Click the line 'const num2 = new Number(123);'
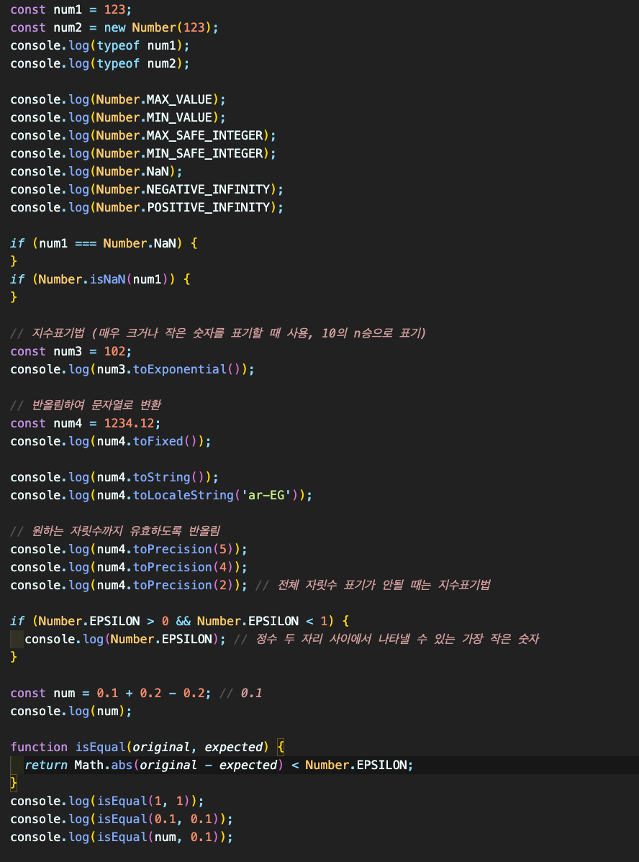The height and width of the screenshot is (862, 639). [x=114, y=27]
